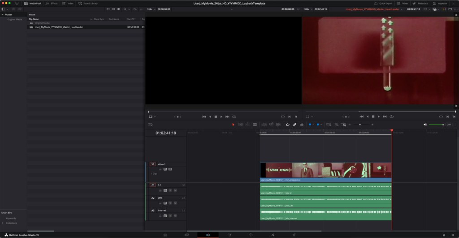Image resolution: width=459 pixels, height=238 pixels.
Task: Stop playback in timeline viewer
Action: pos(373,117)
